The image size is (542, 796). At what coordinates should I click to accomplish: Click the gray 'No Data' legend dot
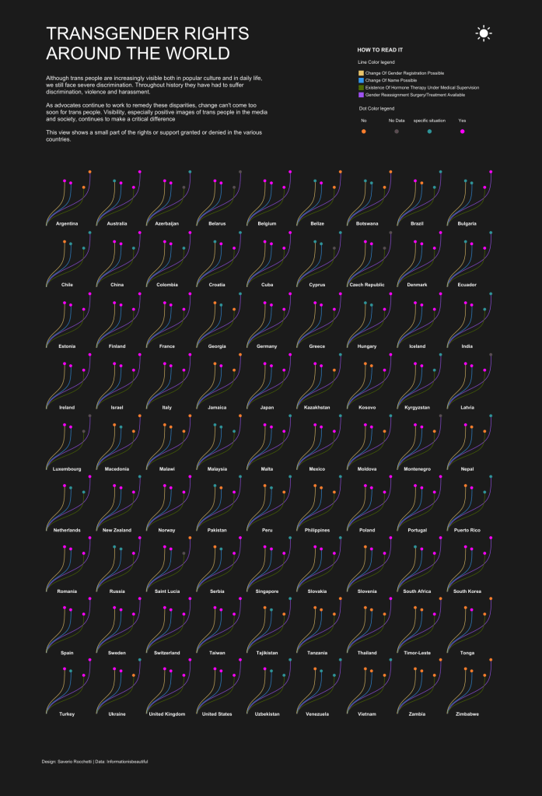[x=397, y=132]
